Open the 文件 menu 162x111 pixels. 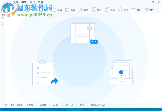click(16, 2)
